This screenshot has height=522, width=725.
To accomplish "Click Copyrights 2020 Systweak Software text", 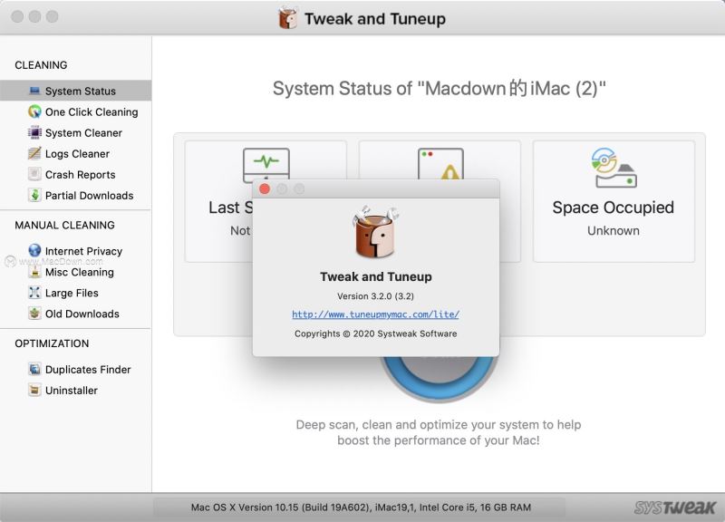I will click(x=375, y=333).
